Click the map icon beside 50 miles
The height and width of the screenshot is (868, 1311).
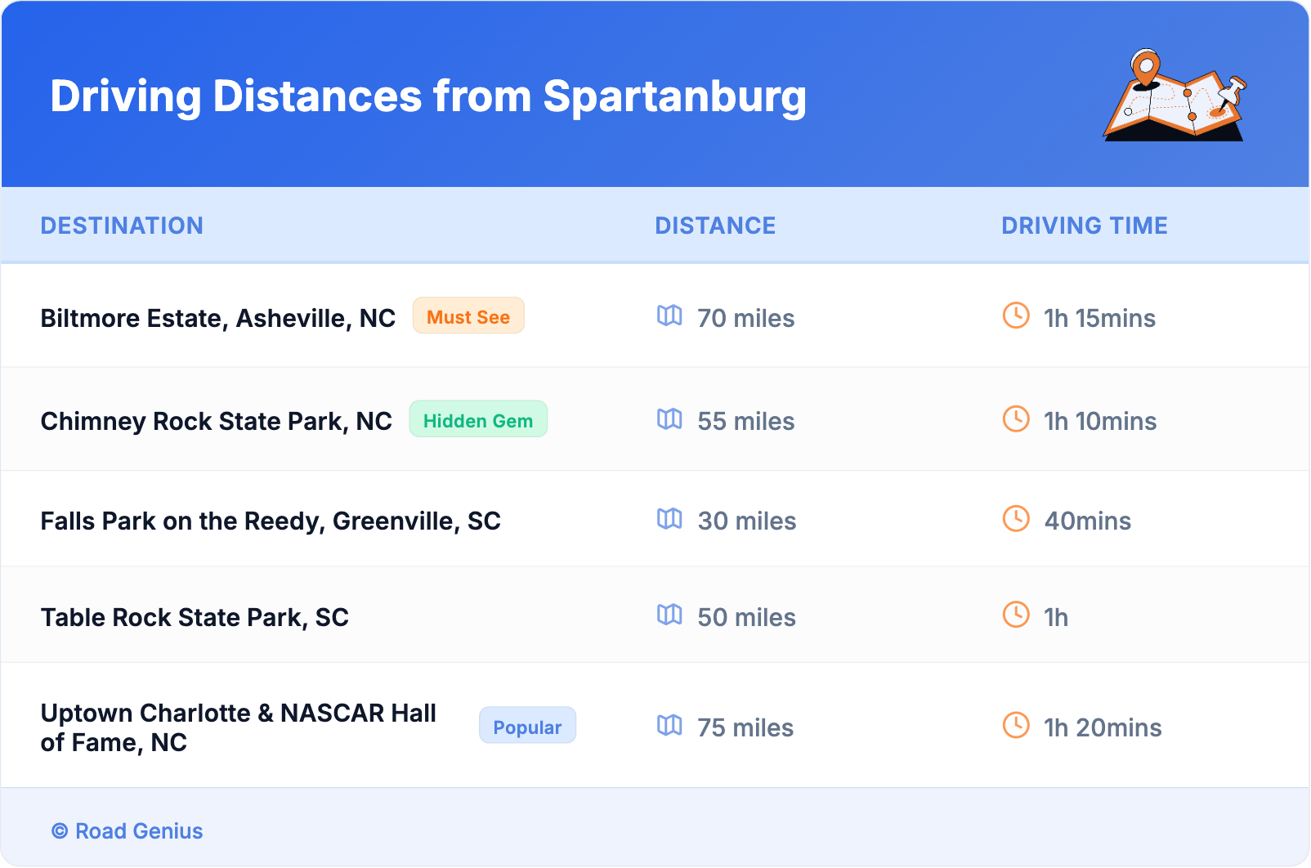click(x=669, y=615)
